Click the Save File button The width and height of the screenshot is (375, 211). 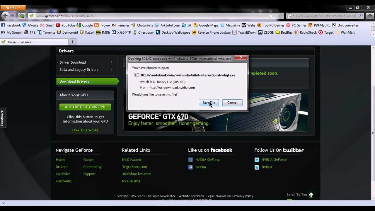(x=209, y=103)
